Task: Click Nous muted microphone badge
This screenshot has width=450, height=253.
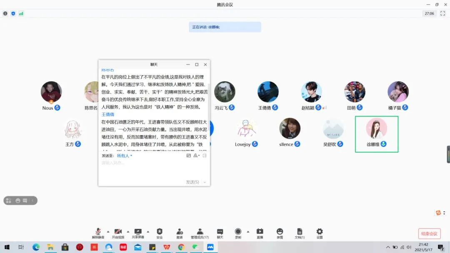Action: tap(57, 108)
